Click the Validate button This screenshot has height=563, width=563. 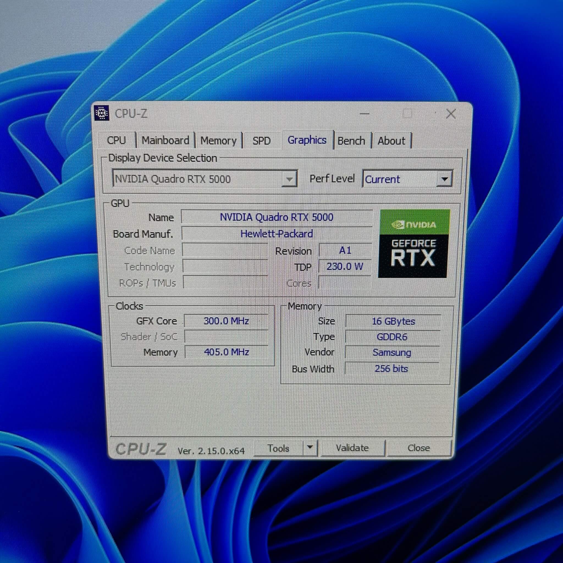352,448
